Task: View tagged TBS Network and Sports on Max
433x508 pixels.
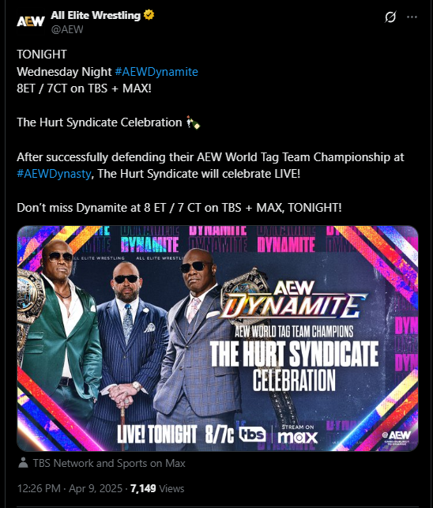Action: 109,463
